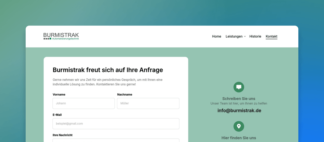This screenshot has width=324, height=142.
Task: Click the 'Unser Team ist hier' subtitle text
Action: coord(239,104)
